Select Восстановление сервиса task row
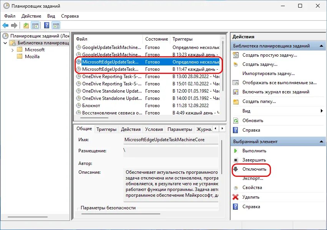327x230 pixels. pyautogui.click(x=148, y=113)
